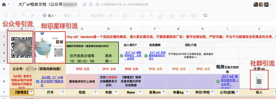Select column G header
The height and width of the screenshot is (99, 276).
(x=178, y=29)
